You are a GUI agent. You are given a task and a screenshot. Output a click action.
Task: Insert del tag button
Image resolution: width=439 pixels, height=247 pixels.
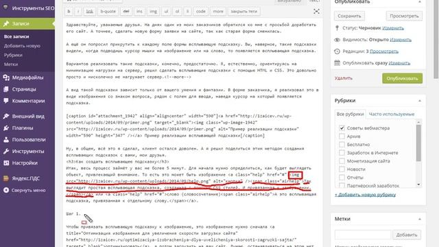coord(126,12)
